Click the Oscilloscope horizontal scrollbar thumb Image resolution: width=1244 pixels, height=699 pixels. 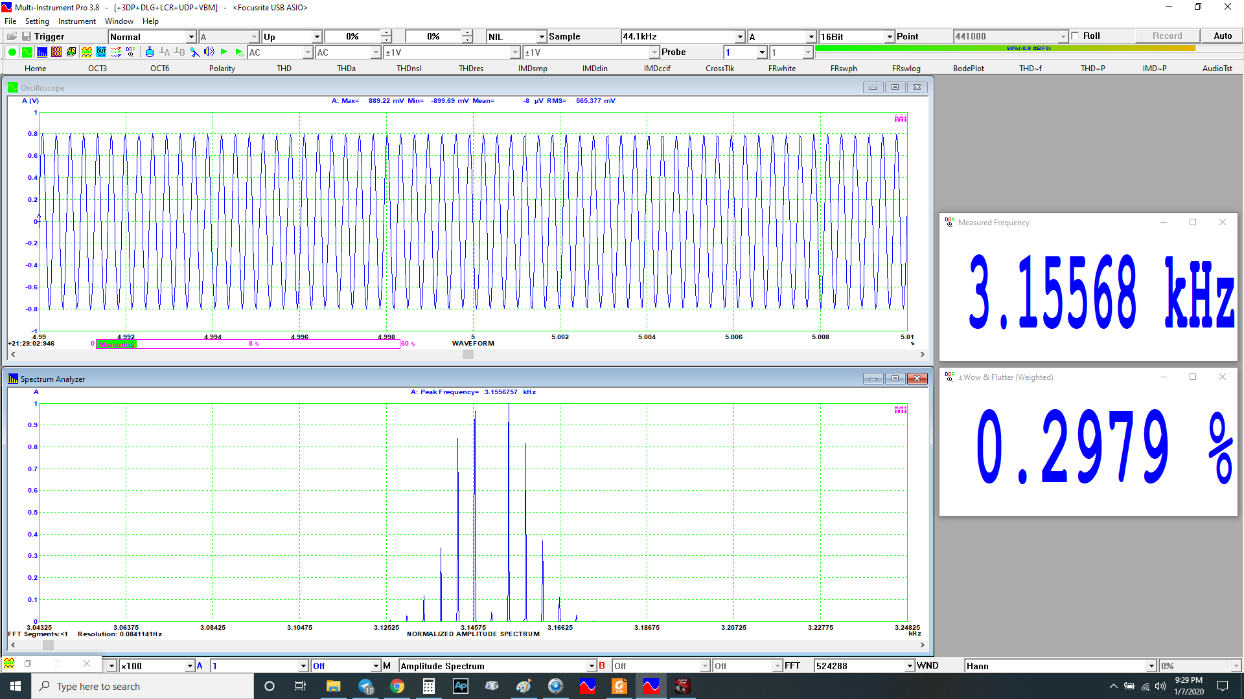[x=468, y=355]
